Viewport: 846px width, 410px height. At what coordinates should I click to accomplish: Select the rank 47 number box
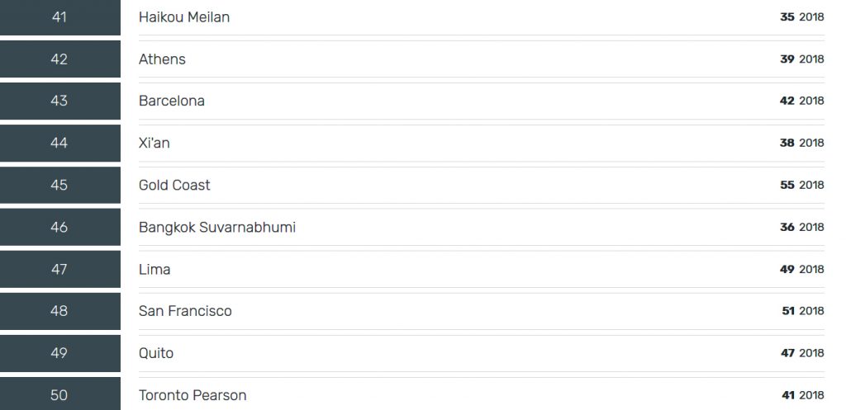coord(59,270)
